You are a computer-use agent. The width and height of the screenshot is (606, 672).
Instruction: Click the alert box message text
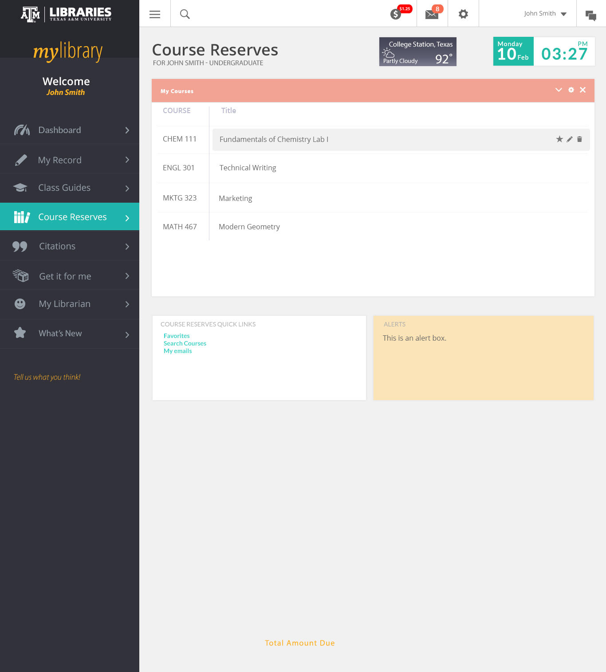click(415, 338)
